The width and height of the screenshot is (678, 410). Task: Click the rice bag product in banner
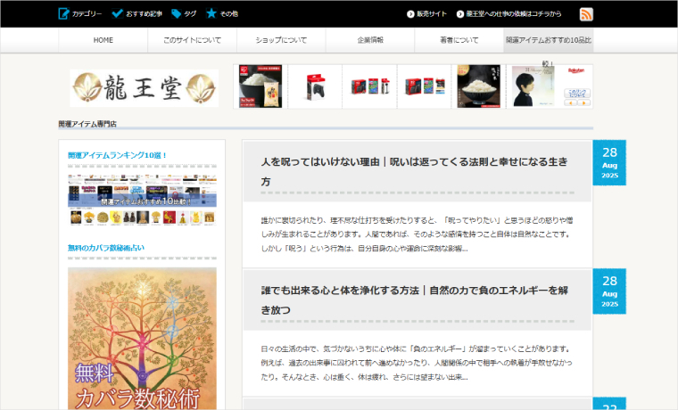click(260, 86)
